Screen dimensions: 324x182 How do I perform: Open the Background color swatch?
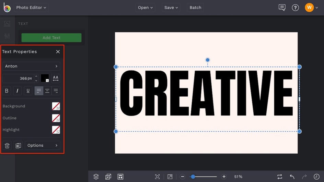(x=56, y=106)
